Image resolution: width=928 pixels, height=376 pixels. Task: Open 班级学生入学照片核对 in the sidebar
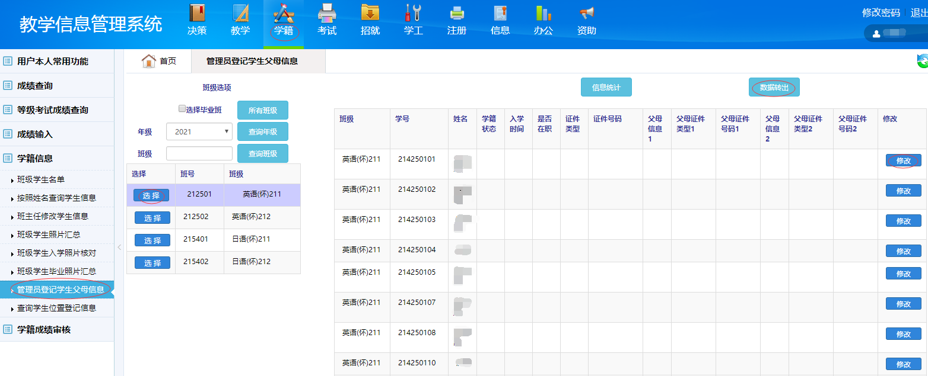click(57, 253)
